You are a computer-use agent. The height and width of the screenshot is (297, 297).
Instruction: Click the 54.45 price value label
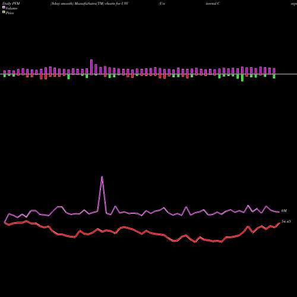(x=286, y=222)
